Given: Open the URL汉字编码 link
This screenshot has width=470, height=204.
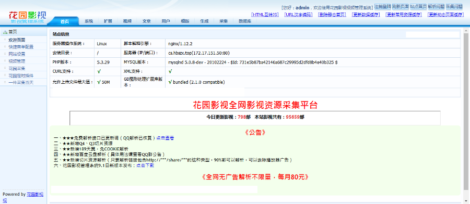Looking at the screenshot, I should tap(298, 15).
